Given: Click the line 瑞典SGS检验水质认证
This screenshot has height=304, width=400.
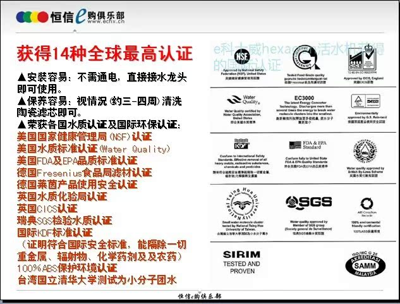Looking at the screenshot, I should click(x=64, y=221).
